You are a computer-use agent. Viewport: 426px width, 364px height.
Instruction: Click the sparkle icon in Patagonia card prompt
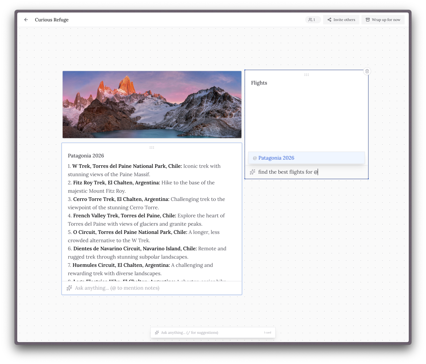(69, 288)
